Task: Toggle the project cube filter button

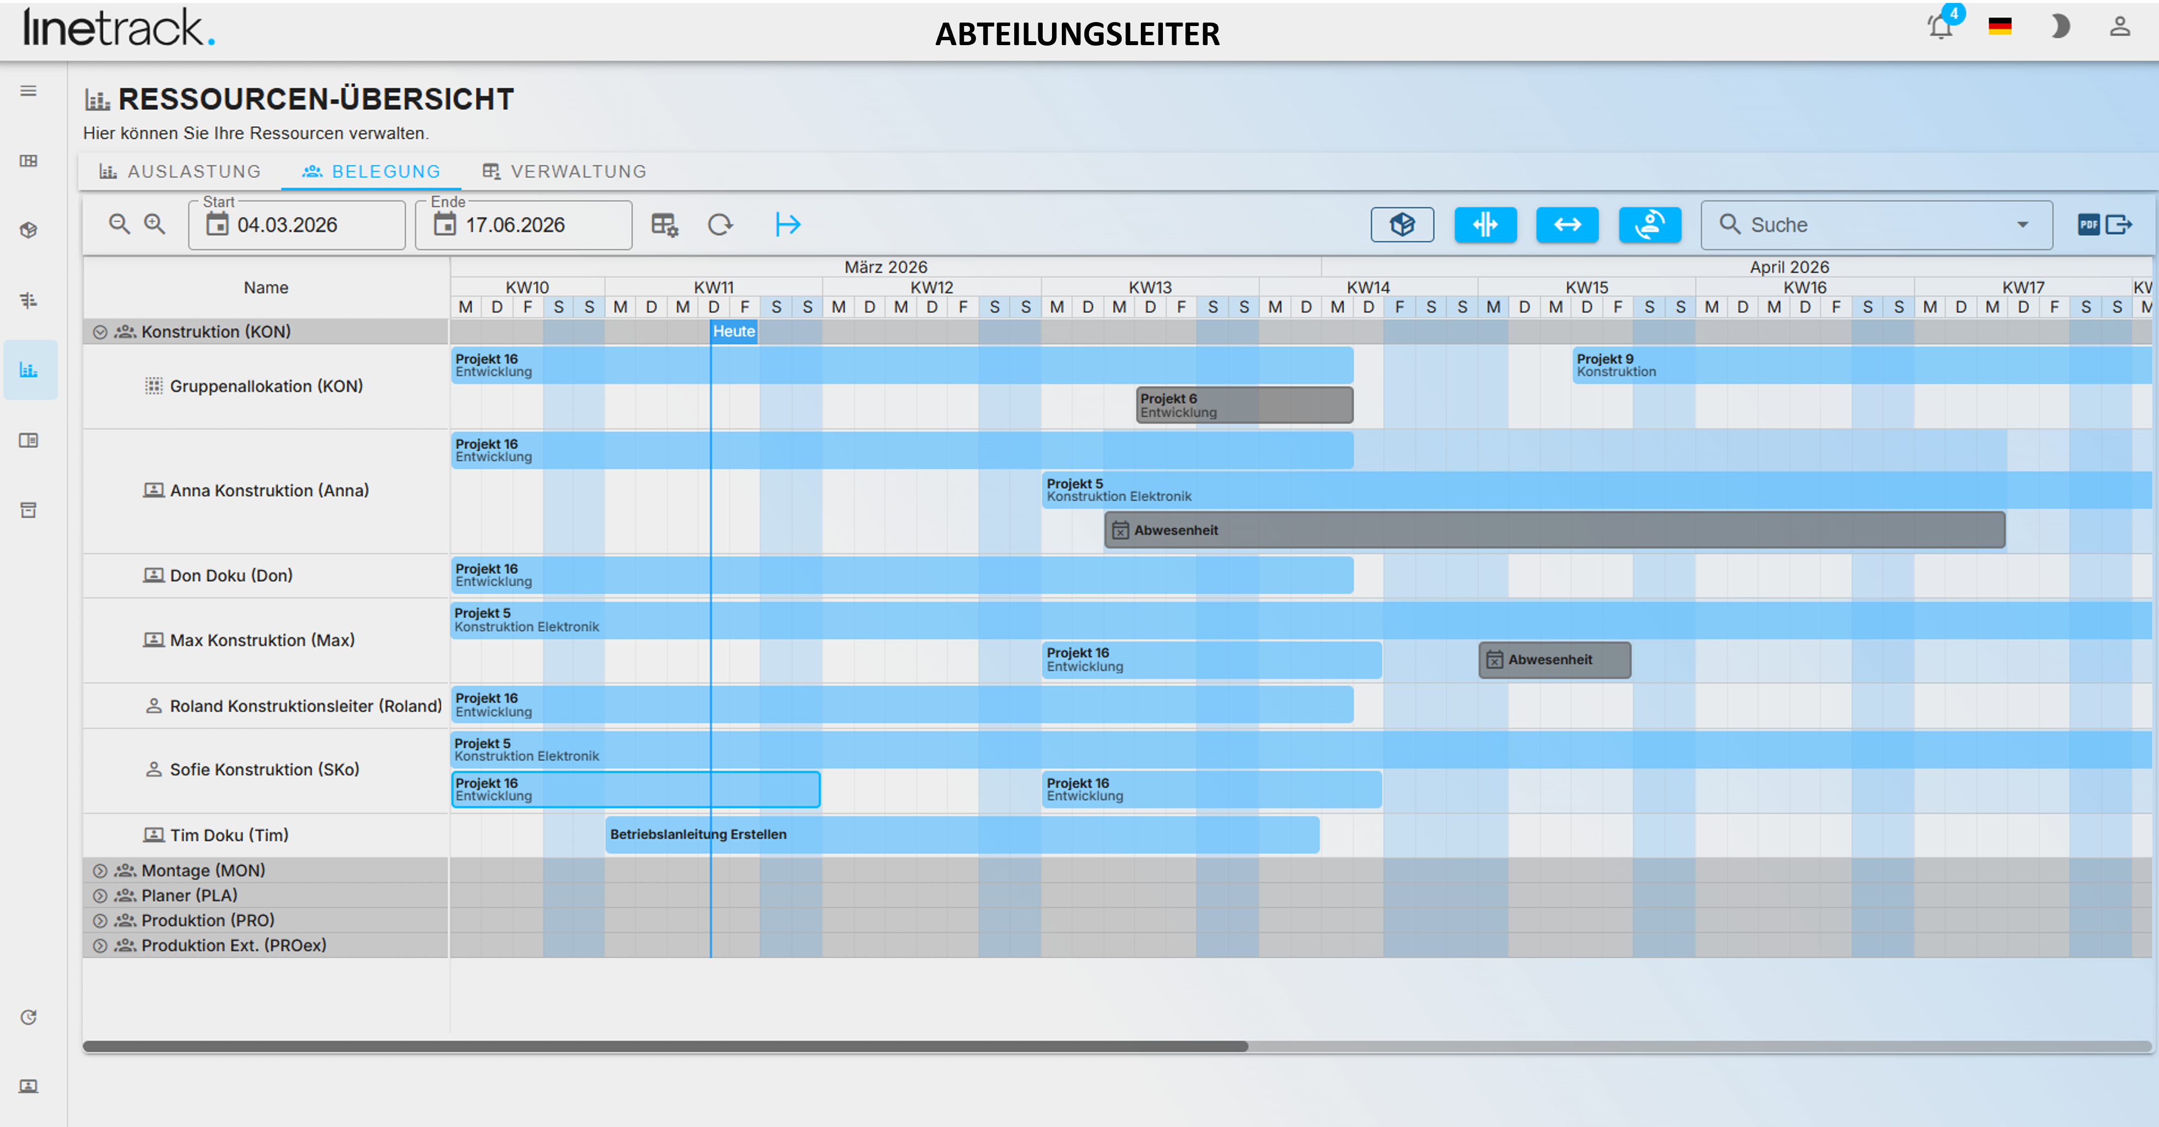Action: [1402, 225]
